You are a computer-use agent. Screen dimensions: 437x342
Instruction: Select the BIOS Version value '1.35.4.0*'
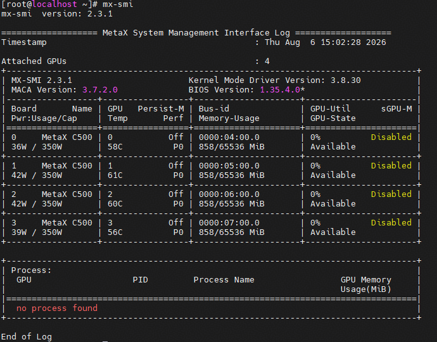282,90
